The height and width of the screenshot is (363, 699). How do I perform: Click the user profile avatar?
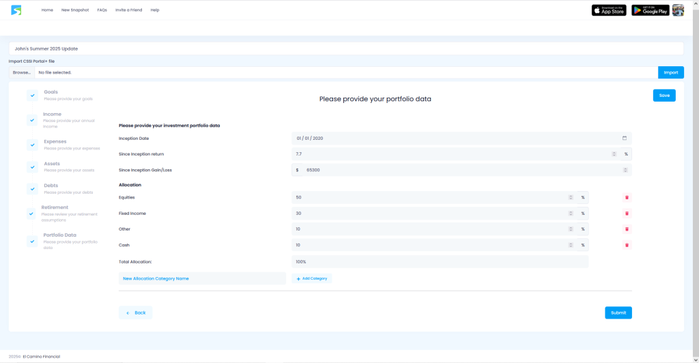click(678, 10)
